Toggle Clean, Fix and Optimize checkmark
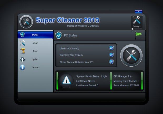 tap(111, 62)
